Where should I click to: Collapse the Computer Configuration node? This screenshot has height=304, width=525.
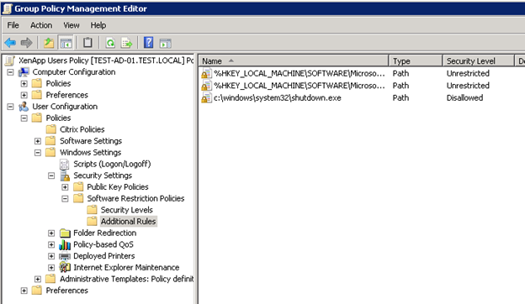(x=10, y=72)
